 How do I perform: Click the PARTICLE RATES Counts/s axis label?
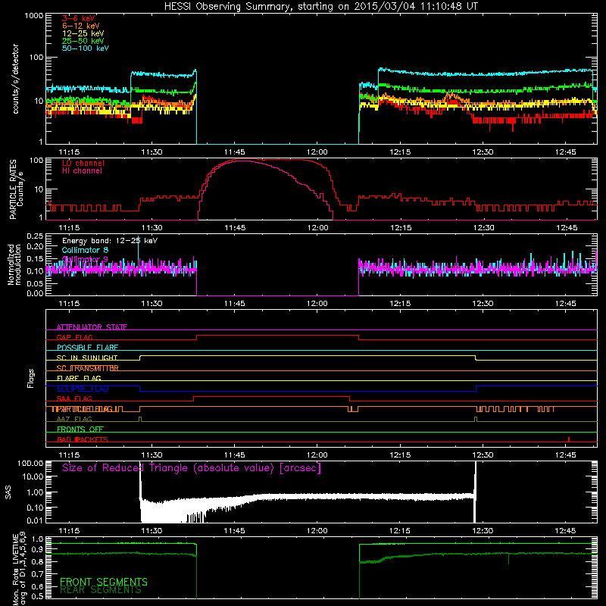coord(17,189)
